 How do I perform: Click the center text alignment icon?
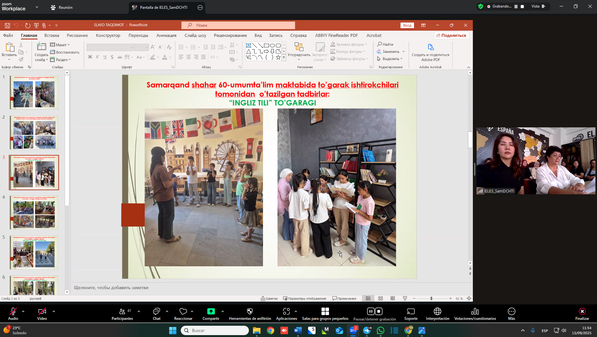coord(189,57)
